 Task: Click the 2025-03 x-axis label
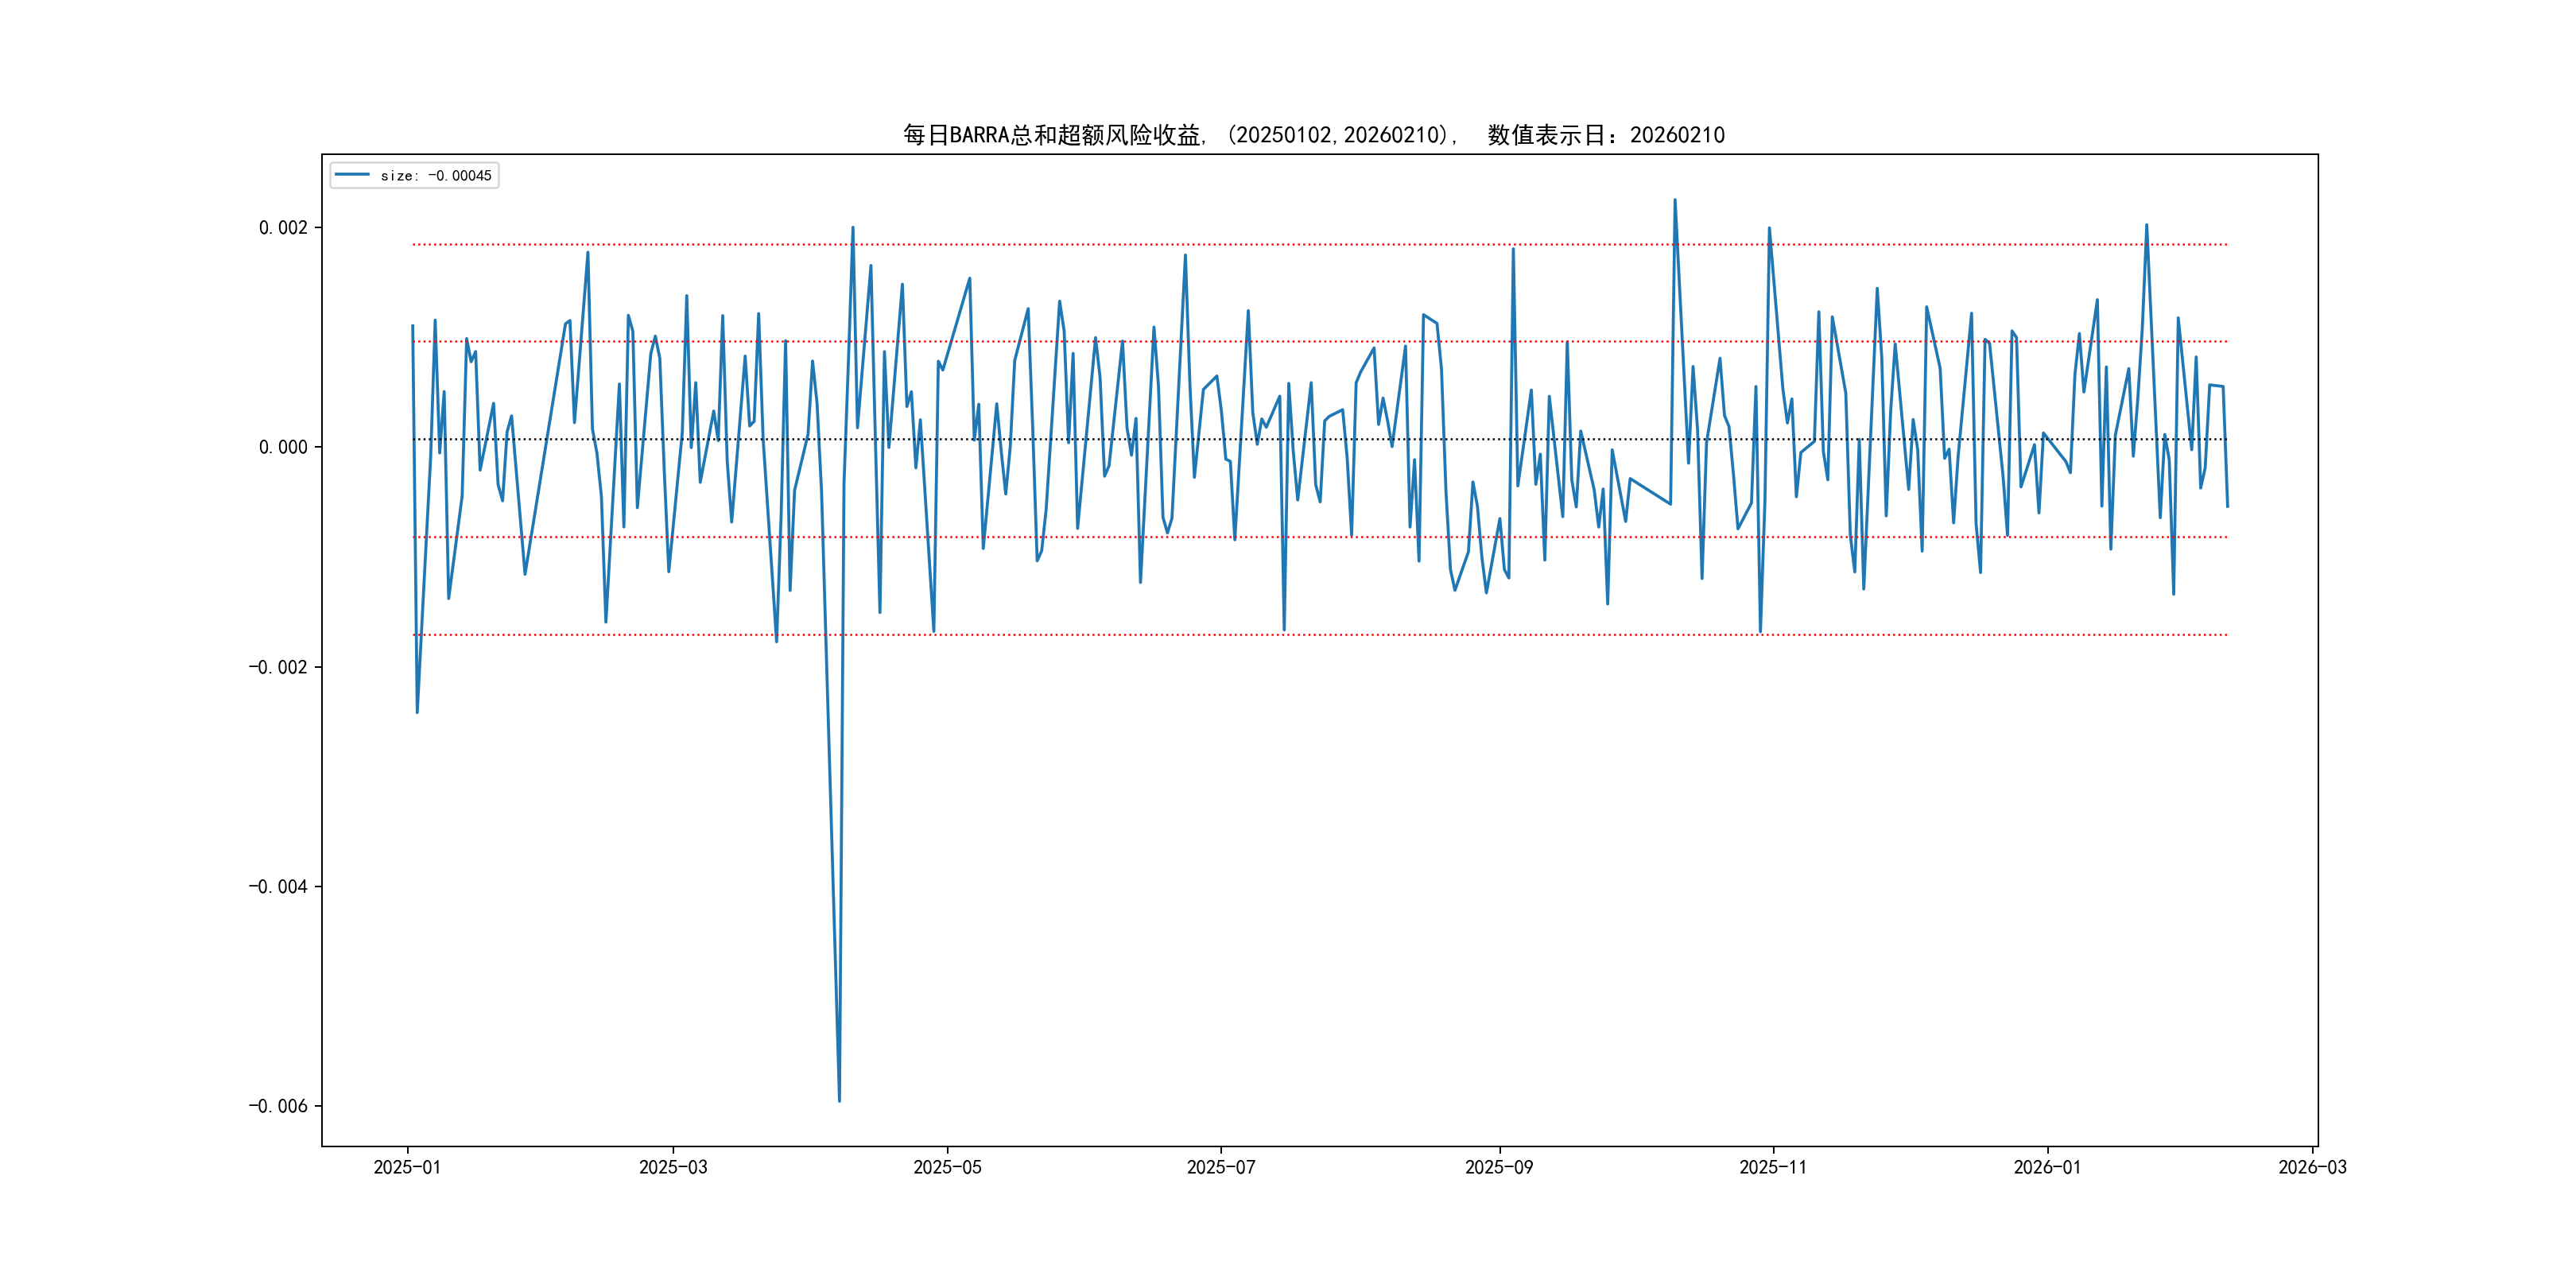(x=673, y=1167)
